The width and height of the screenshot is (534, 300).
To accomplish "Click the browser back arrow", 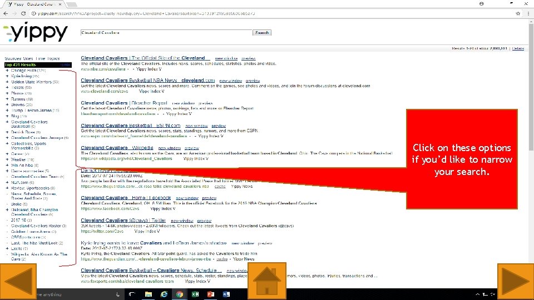I will (x=6, y=13).
